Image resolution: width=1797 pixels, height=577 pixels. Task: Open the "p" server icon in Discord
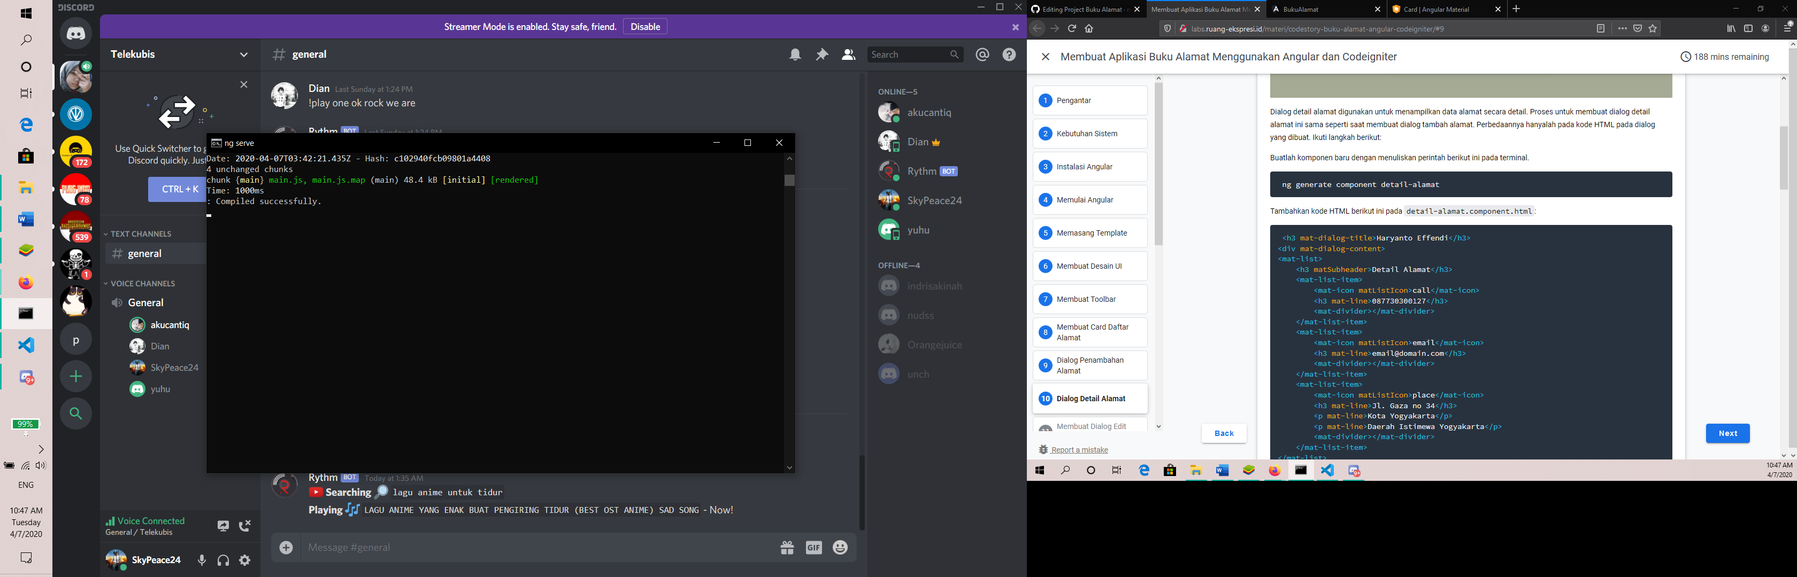click(76, 340)
